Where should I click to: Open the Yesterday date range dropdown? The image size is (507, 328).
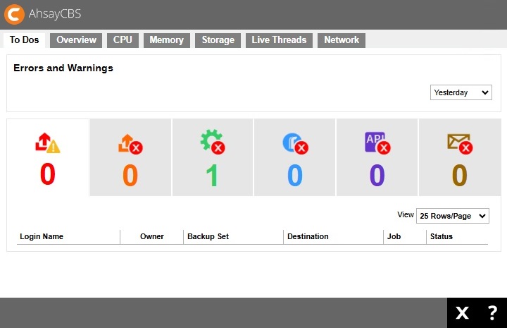point(461,92)
